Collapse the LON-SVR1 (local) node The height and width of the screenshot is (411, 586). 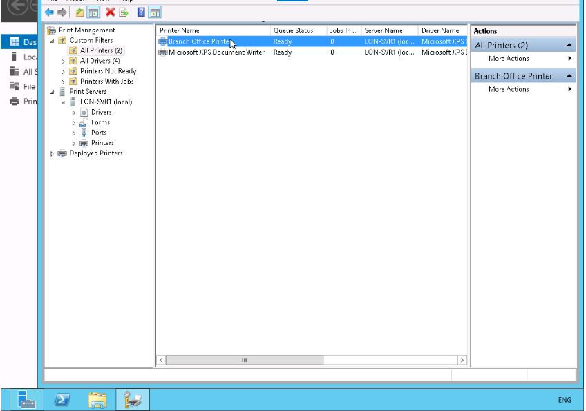coord(63,102)
